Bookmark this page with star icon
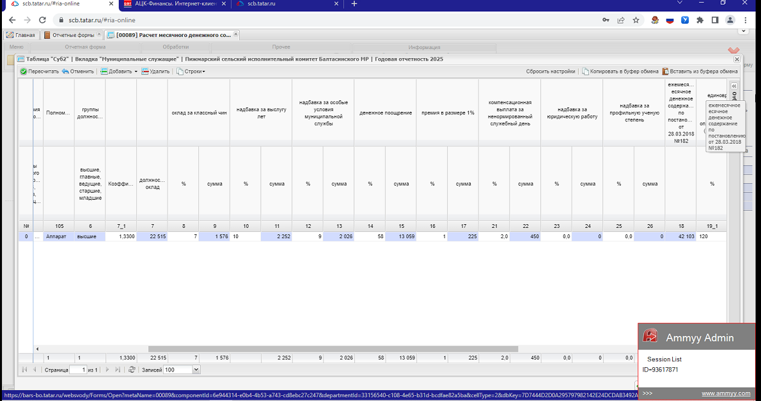The image size is (761, 401). pyautogui.click(x=636, y=20)
